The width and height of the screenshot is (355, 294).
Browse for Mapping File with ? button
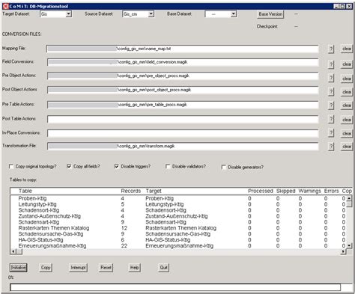pos(331,49)
